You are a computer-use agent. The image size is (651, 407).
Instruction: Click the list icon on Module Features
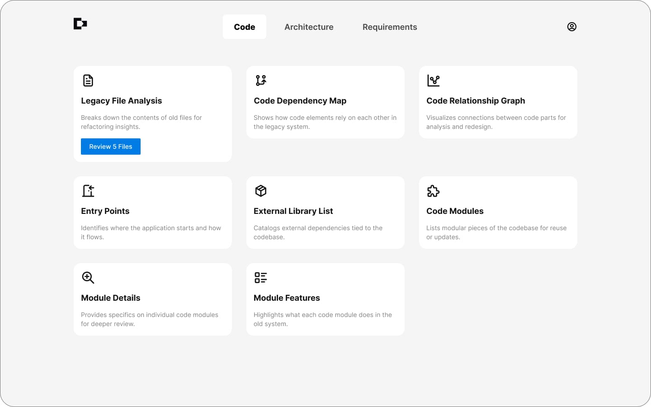[x=261, y=278]
